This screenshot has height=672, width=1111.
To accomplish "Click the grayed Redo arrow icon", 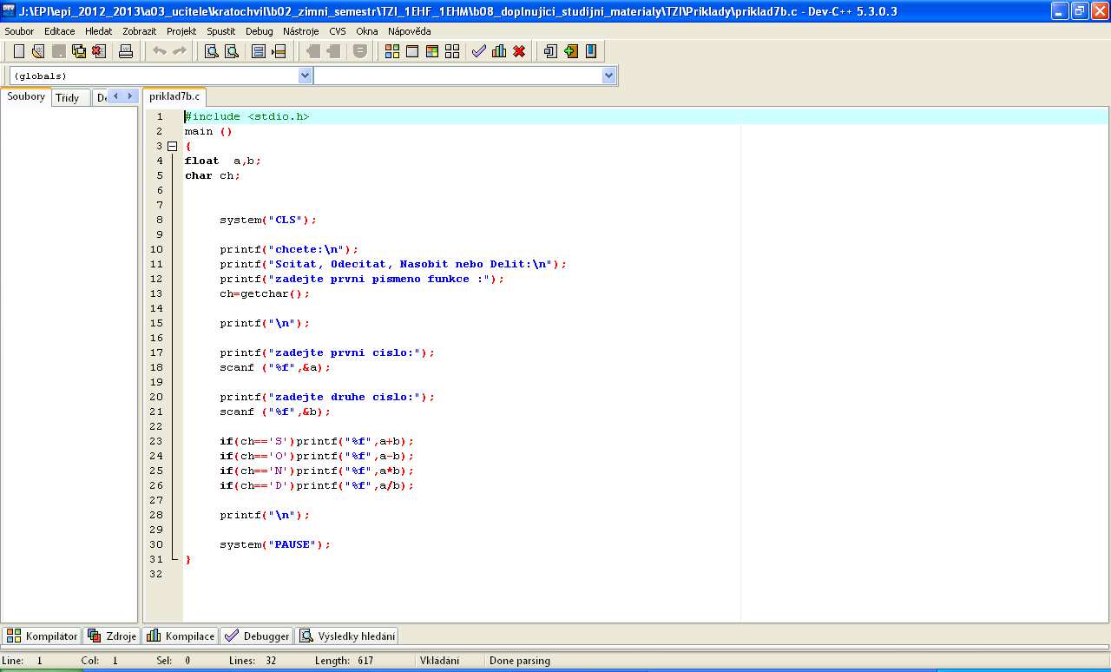I will click(x=180, y=51).
